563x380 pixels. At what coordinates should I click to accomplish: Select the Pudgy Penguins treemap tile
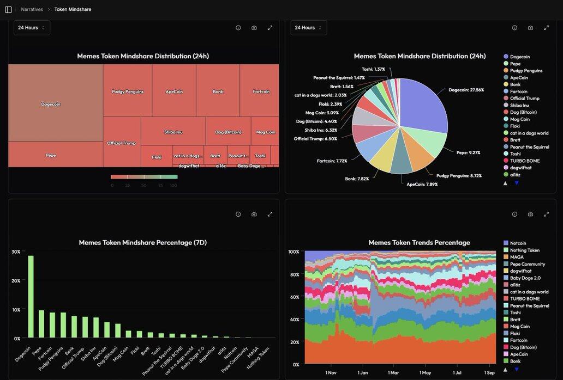pos(128,90)
